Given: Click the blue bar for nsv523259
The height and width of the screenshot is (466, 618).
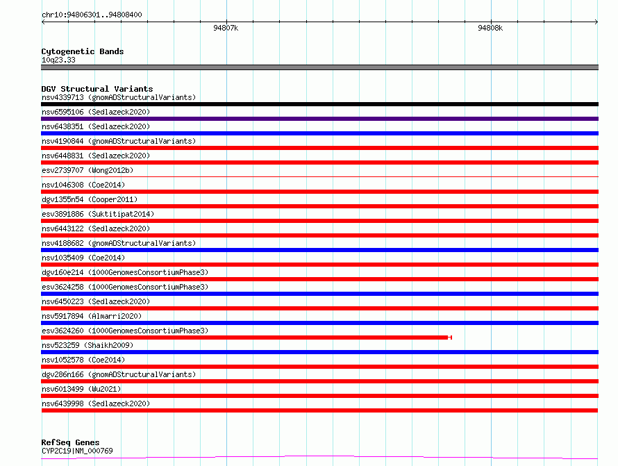Looking at the screenshot, I should 319,352.
